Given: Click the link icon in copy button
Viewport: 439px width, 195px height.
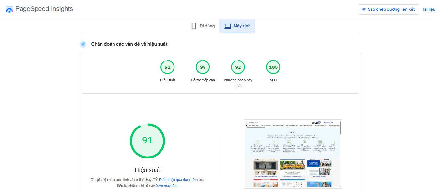Looking at the screenshot, I should click(364, 9).
